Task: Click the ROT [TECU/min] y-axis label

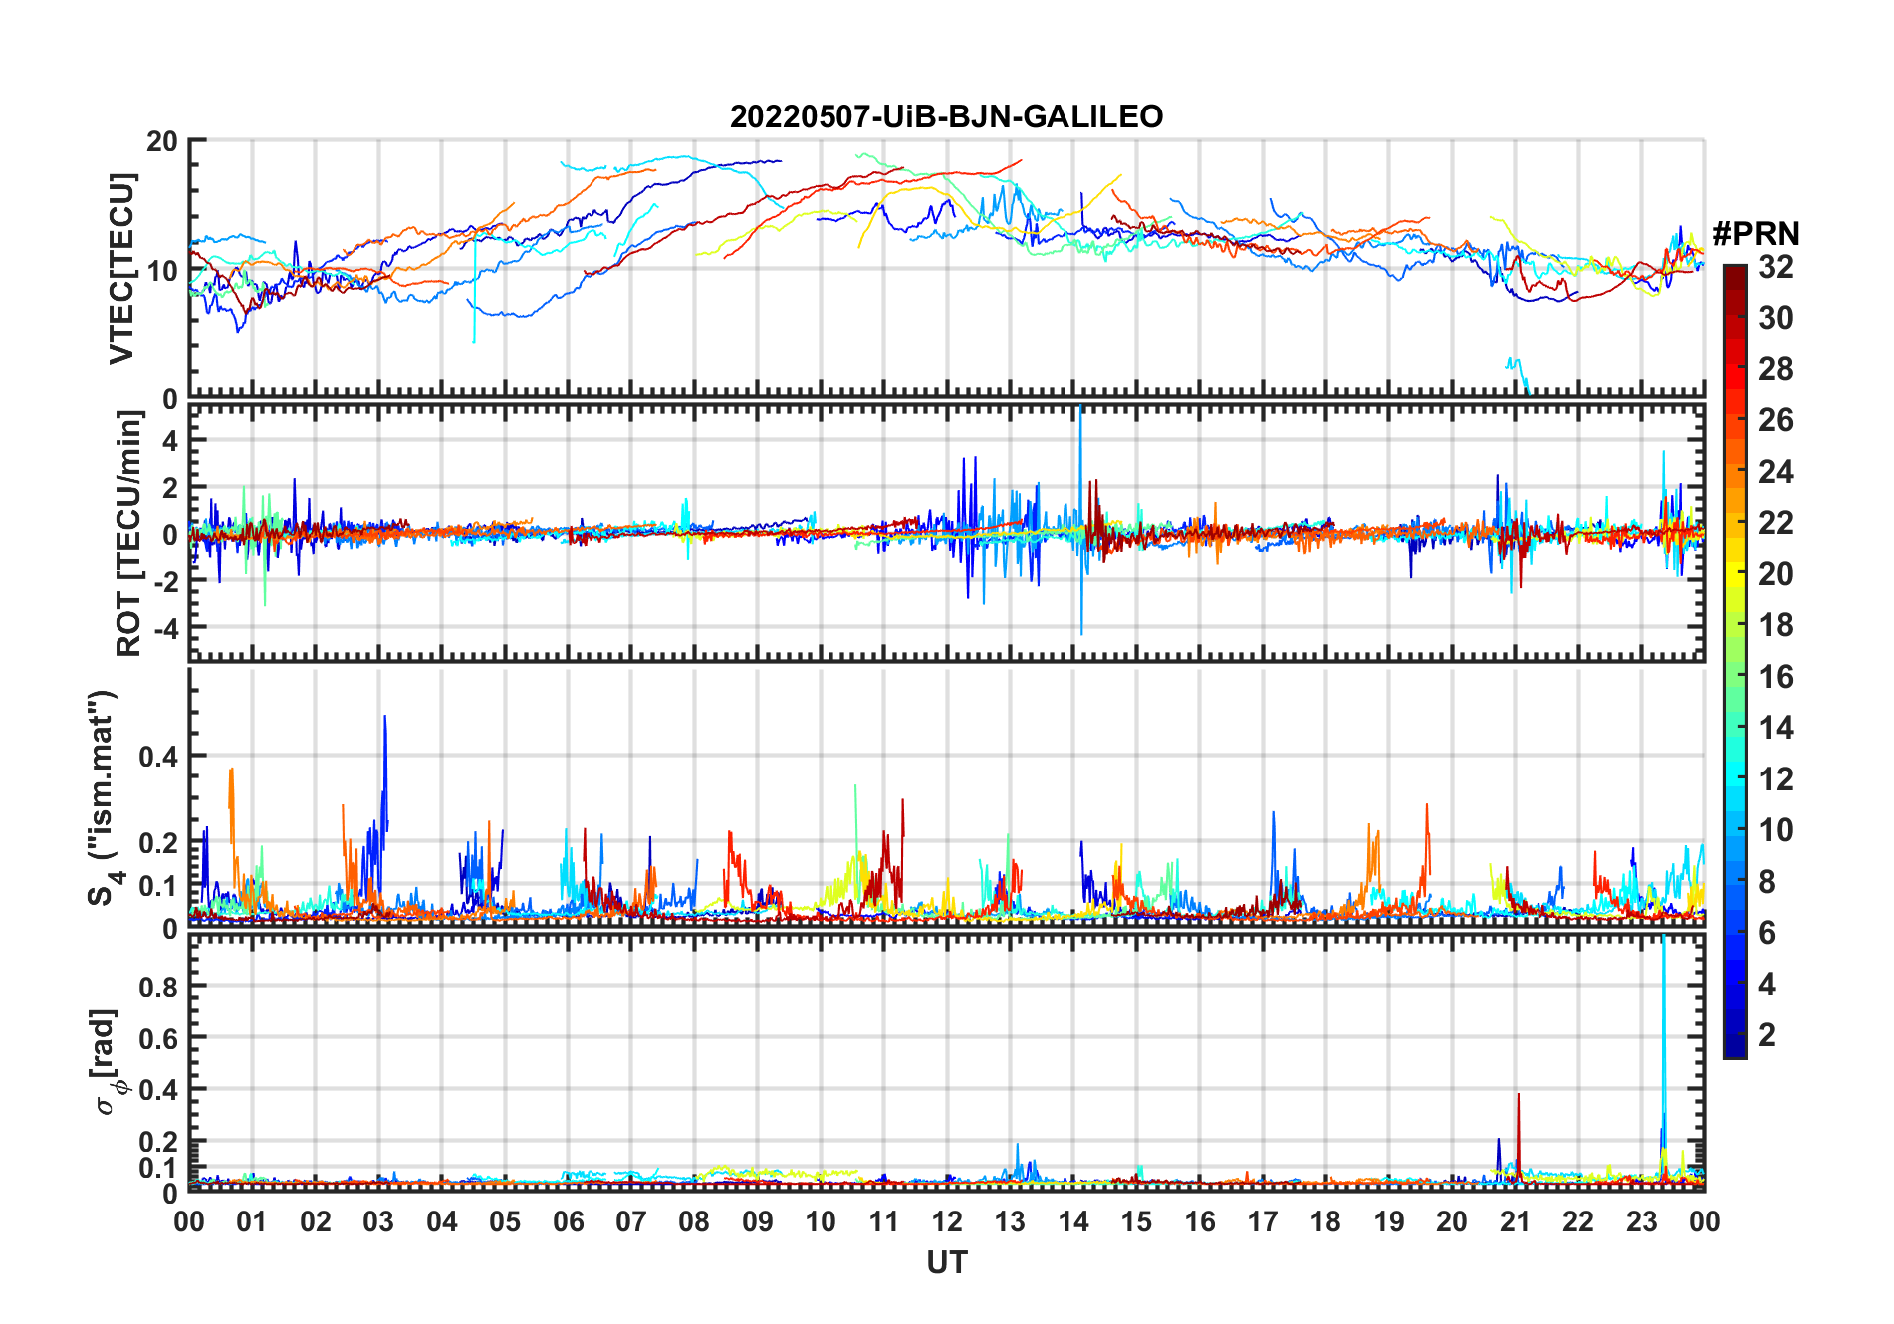Action: (x=128, y=534)
